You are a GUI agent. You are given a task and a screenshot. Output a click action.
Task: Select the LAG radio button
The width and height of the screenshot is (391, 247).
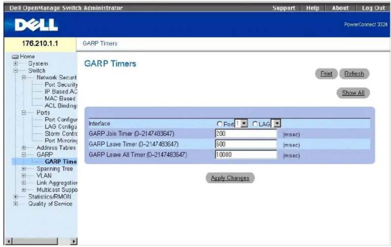[255, 124]
